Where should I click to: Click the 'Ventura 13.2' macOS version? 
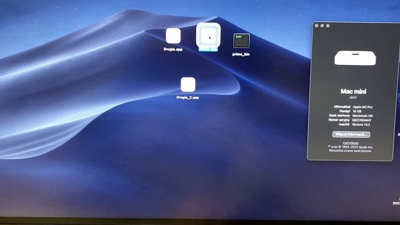point(361,125)
